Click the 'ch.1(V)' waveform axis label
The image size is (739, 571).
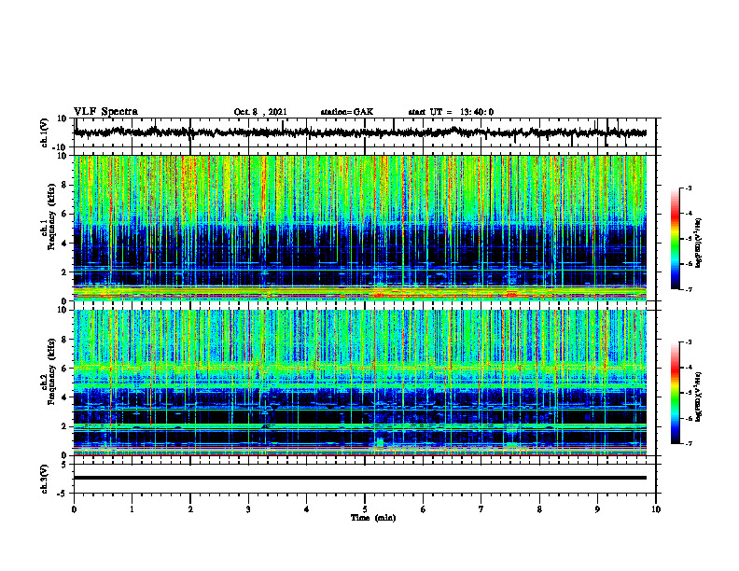45,132
